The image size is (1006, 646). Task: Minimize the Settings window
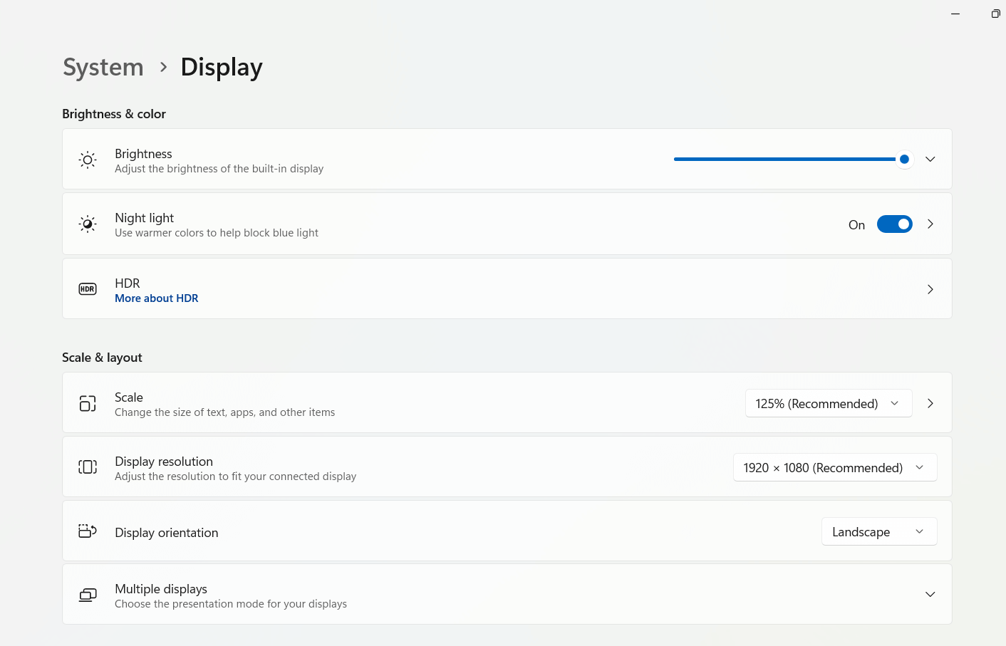pyautogui.click(x=955, y=14)
